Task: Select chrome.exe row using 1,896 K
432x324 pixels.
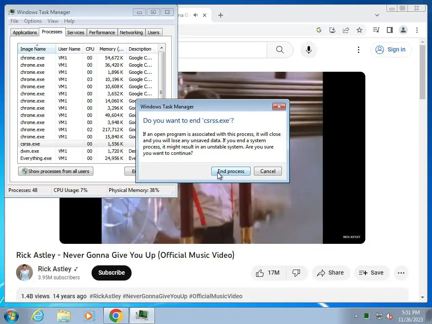Action: tap(88, 72)
